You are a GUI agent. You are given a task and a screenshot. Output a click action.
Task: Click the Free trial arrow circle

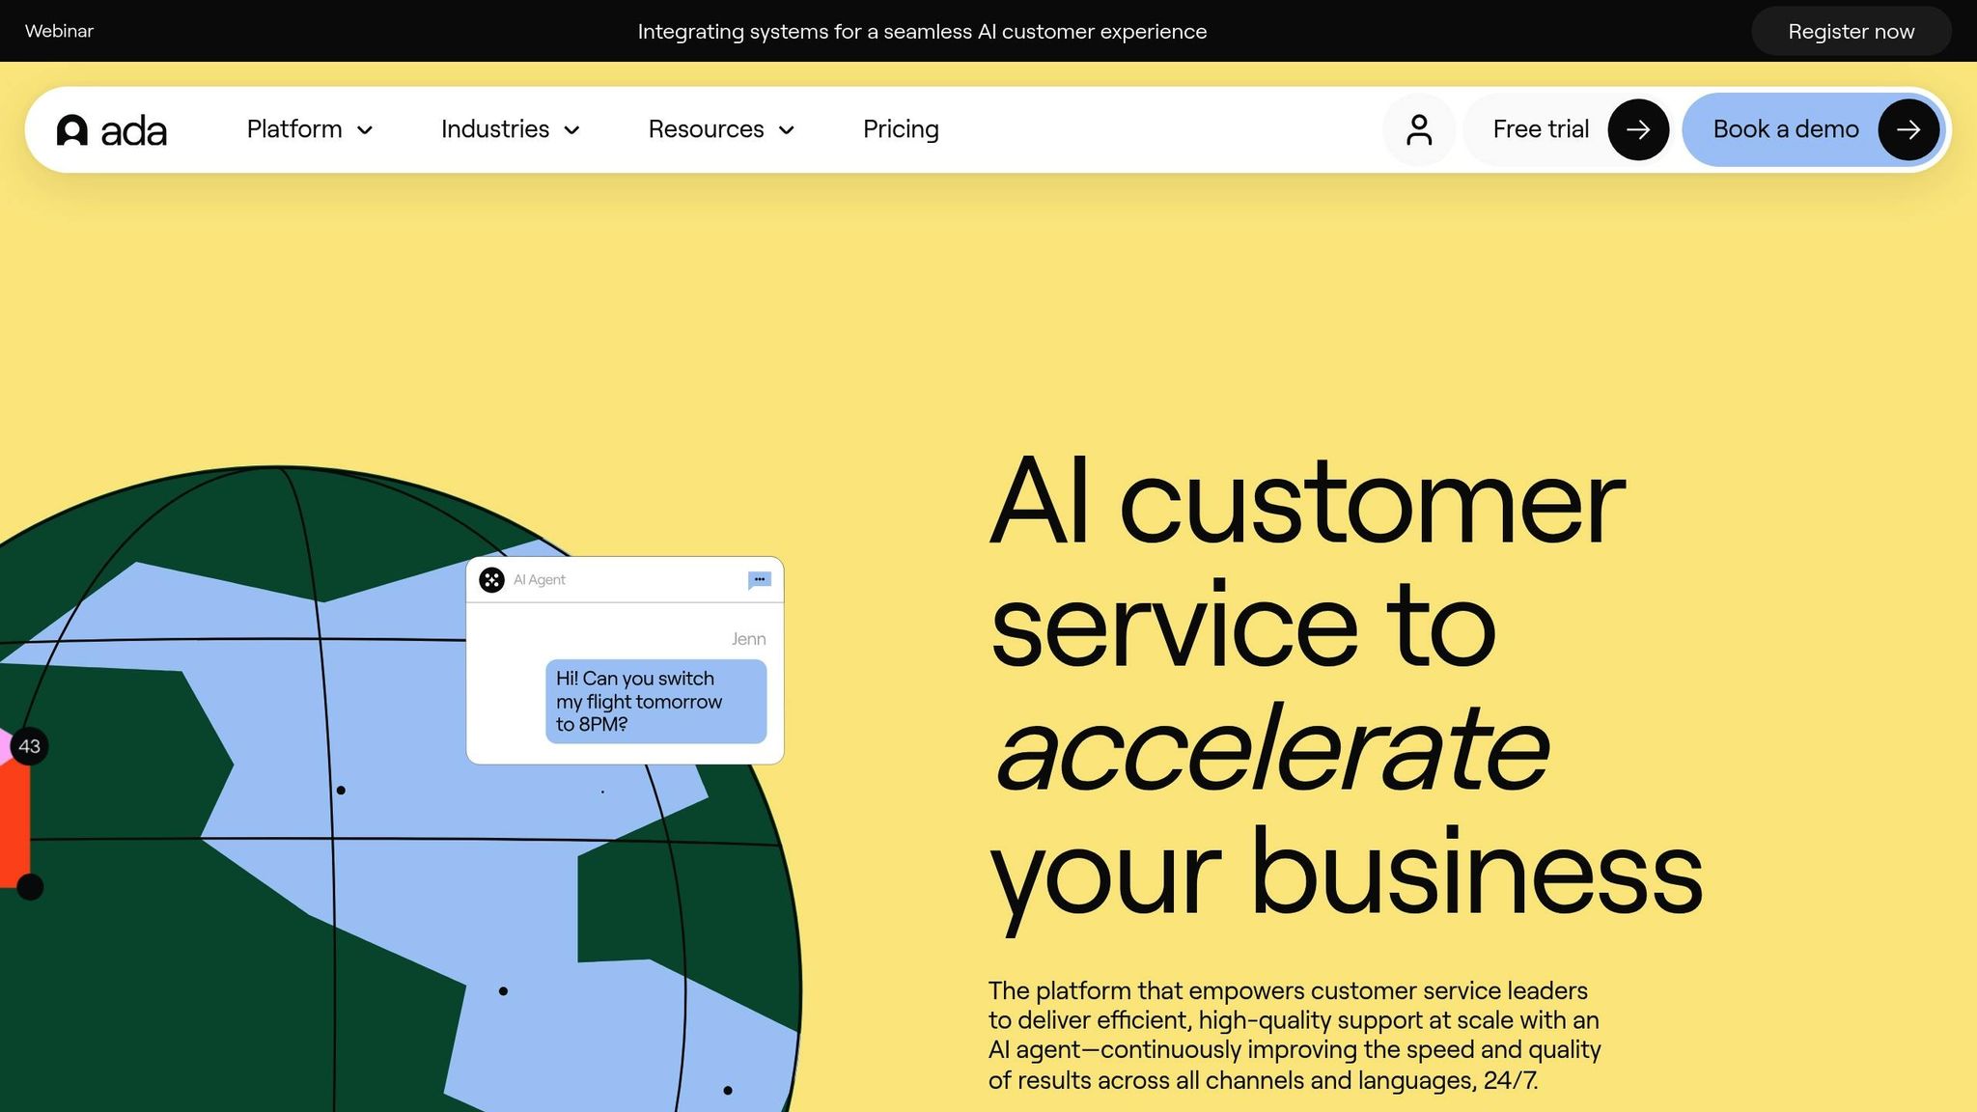pyautogui.click(x=1637, y=129)
